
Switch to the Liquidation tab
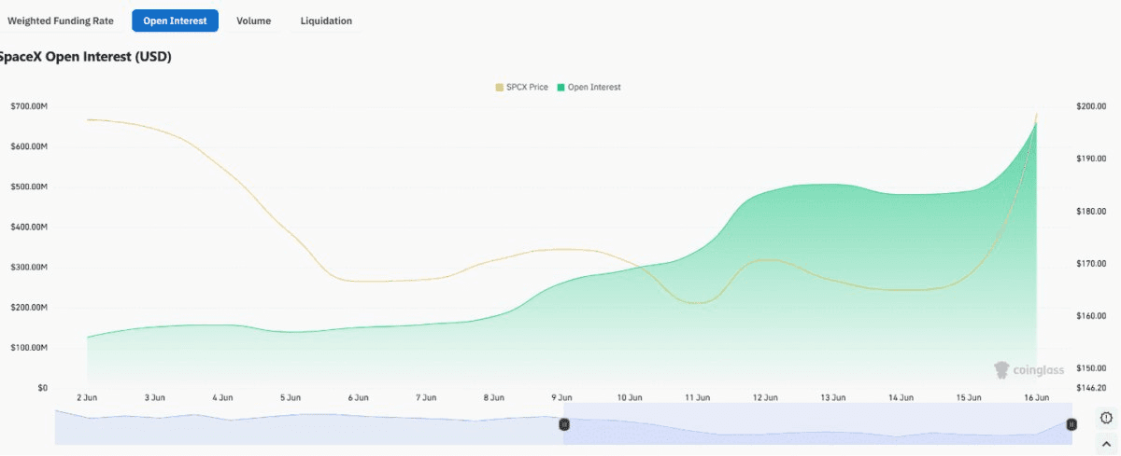click(x=326, y=21)
